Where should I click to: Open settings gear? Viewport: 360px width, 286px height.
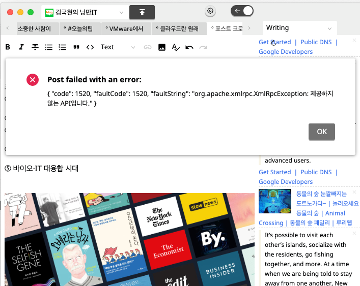pos(210,11)
